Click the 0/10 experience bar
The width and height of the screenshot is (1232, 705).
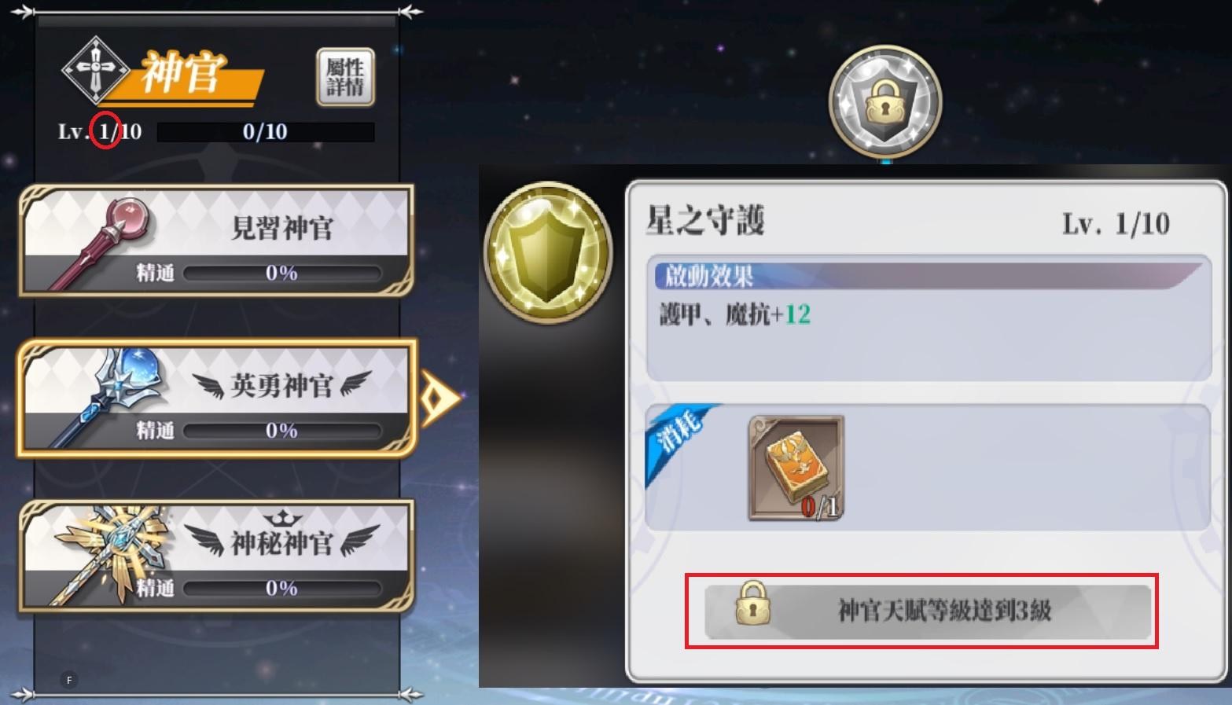(266, 132)
